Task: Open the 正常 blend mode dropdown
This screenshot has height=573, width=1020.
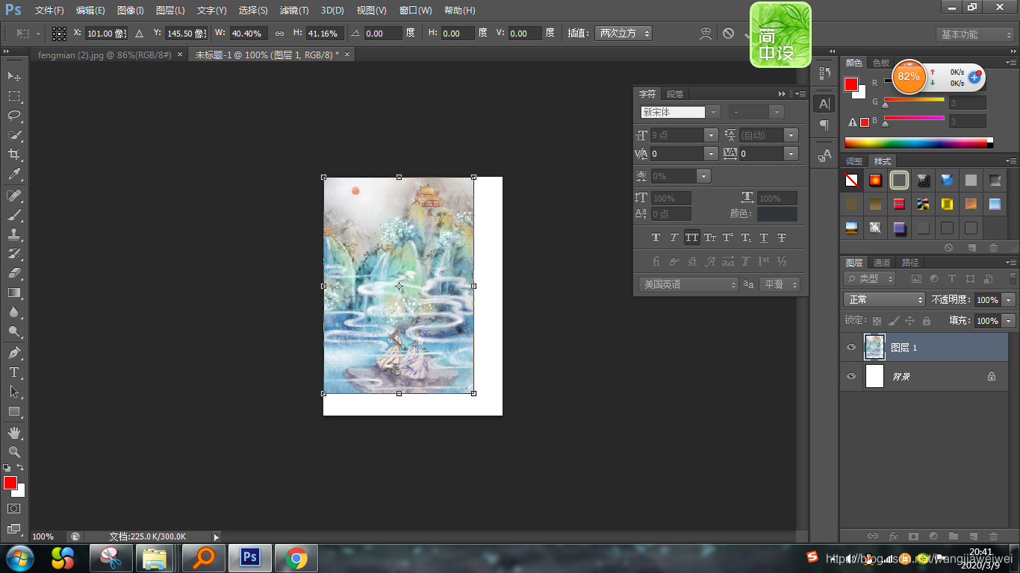Action: 884,299
